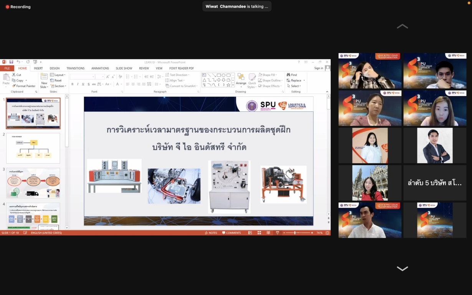The width and height of the screenshot is (472, 295).
Task: Click Sign in on PowerPoint ribbon
Action: (x=319, y=68)
